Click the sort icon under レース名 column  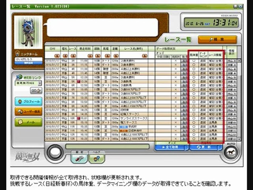click(145, 56)
